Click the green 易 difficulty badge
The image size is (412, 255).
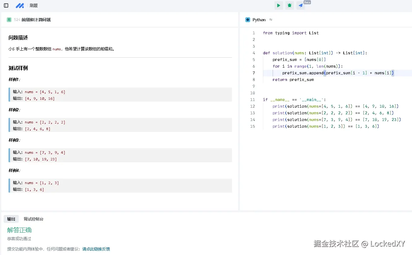pyautogui.click(x=9, y=20)
